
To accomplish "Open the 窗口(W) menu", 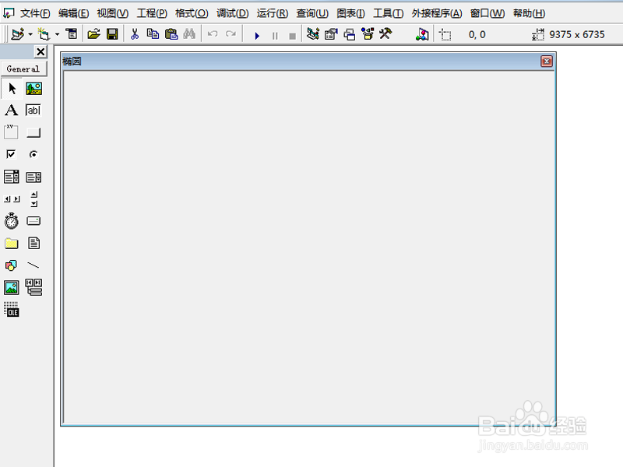I will coord(487,13).
